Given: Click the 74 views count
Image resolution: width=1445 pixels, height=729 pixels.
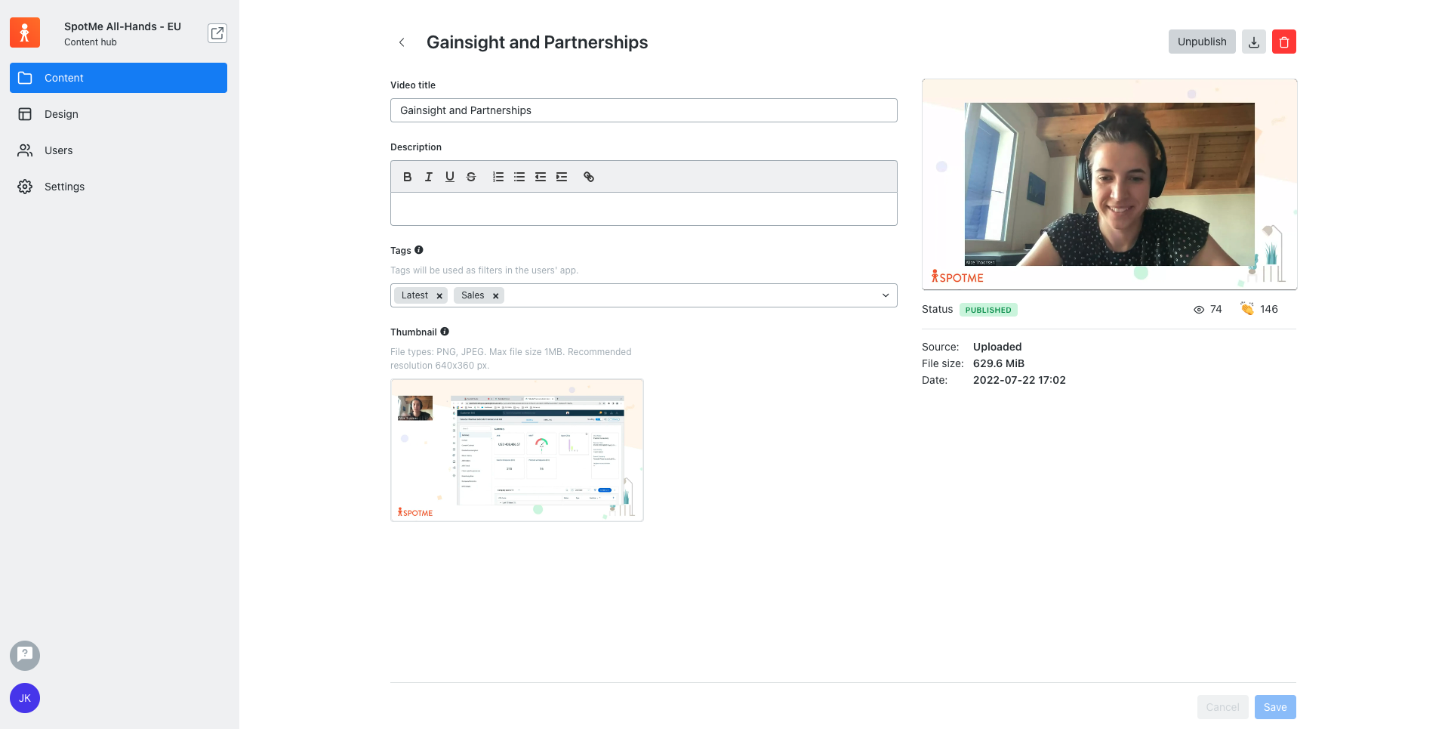Looking at the screenshot, I should (1215, 309).
